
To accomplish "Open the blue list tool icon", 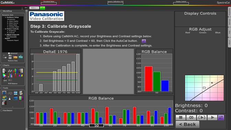I will (x=15, y=93).
